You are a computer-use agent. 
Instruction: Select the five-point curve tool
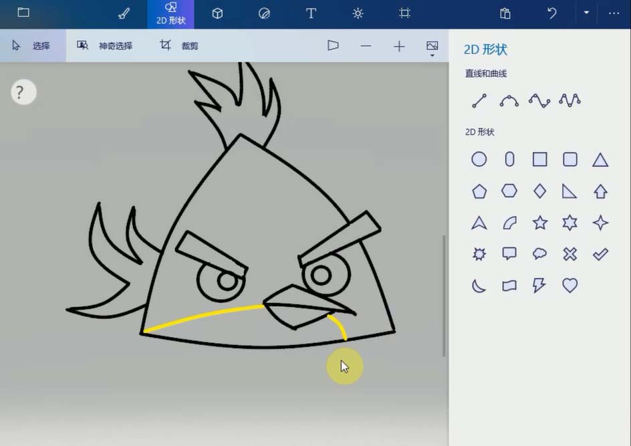click(x=570, y=100)
